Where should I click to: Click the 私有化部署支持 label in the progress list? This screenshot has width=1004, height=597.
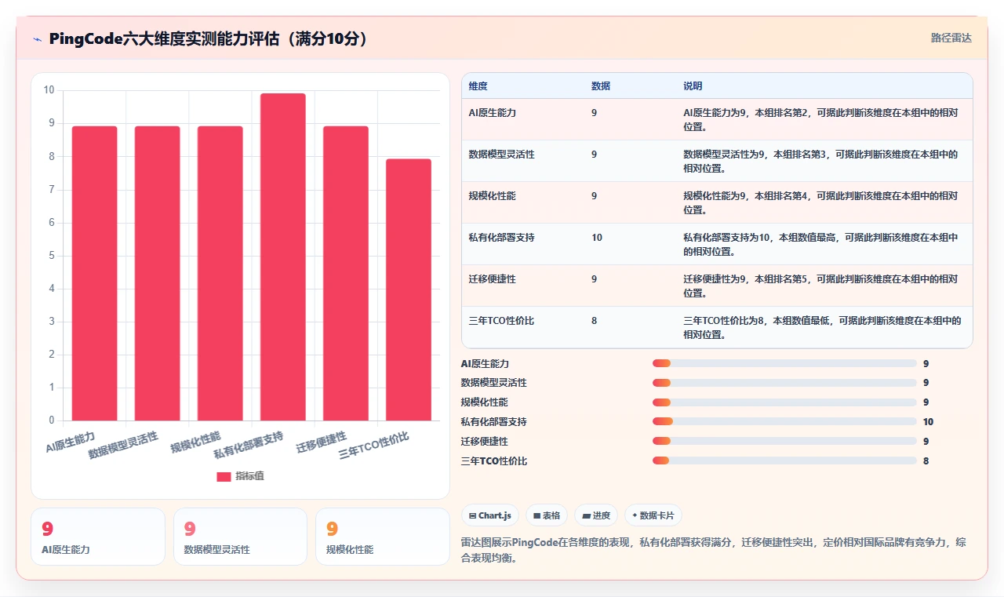494,421
